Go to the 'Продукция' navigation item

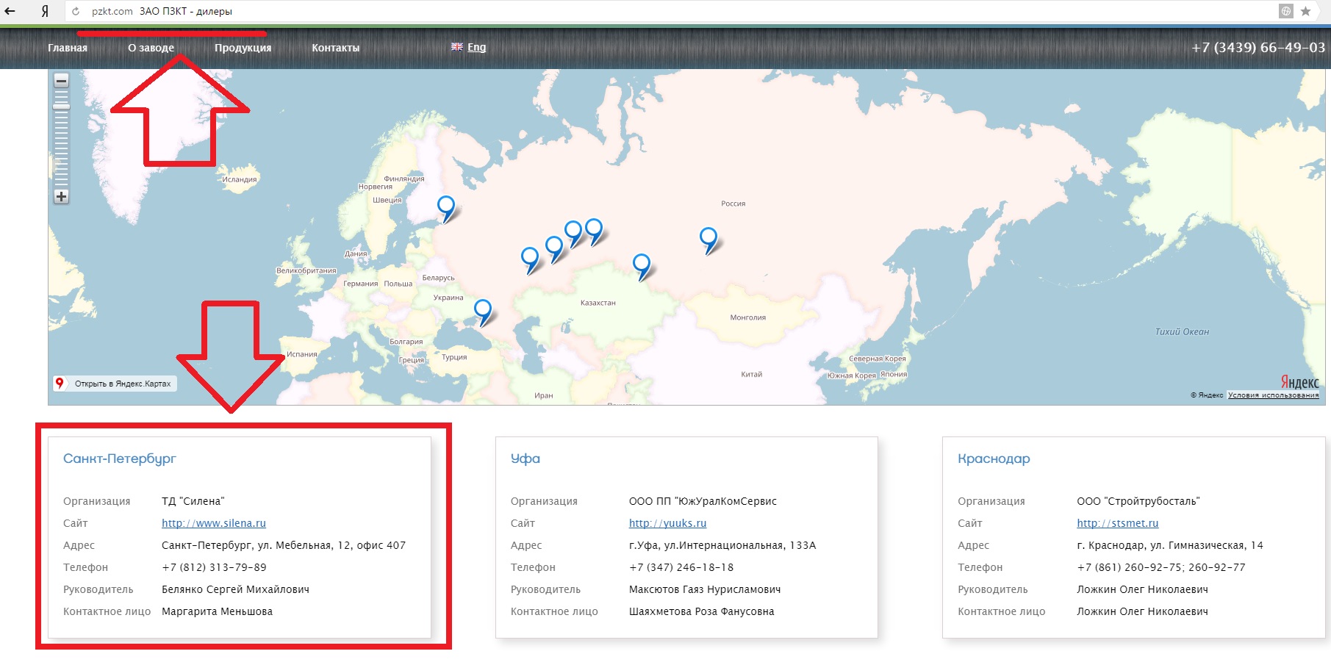coord(243,48)
